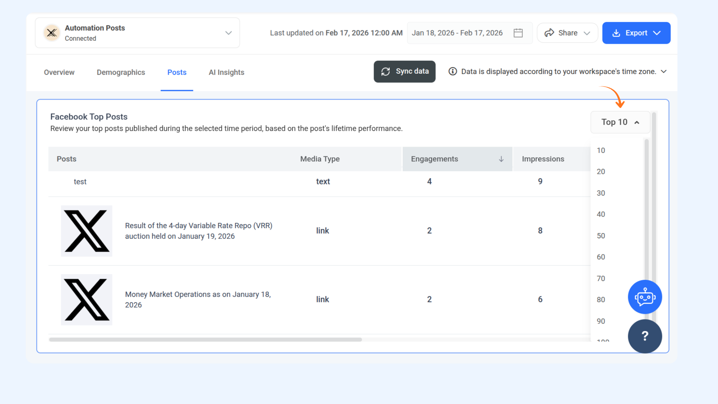This screenshot has width=718, height=404.
Task: Click the X account avatar icon
Action: 52,33
